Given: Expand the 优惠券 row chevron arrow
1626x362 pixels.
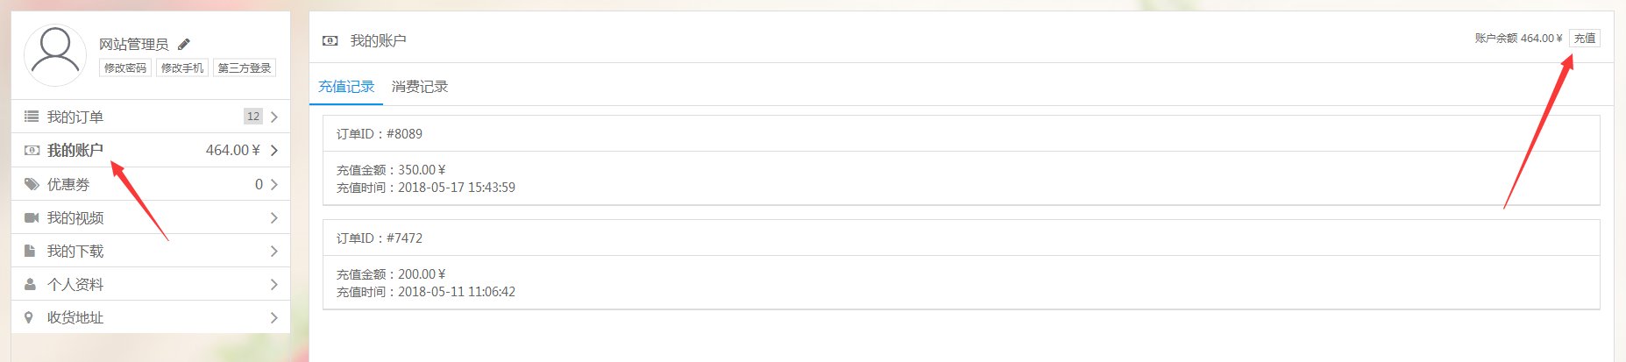Looking at the screenshot, I should tap(274, 184).
